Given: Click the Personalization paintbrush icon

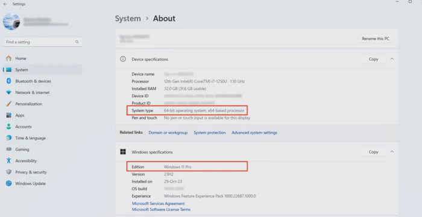Looking at the screenshot, I should pos(8,104).
